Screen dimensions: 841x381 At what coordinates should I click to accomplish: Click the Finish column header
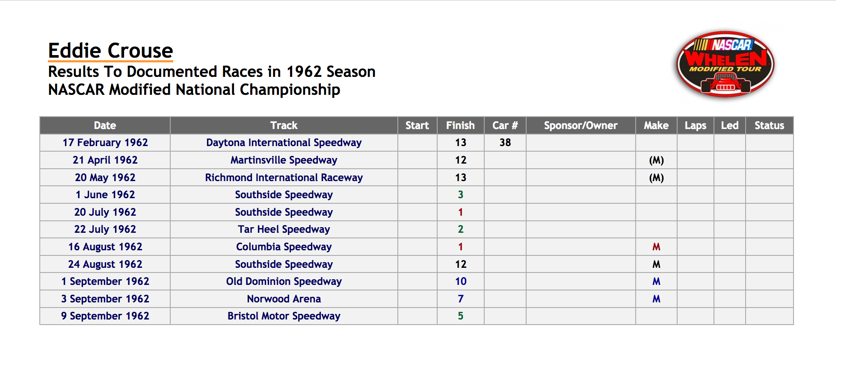[461, 126]
